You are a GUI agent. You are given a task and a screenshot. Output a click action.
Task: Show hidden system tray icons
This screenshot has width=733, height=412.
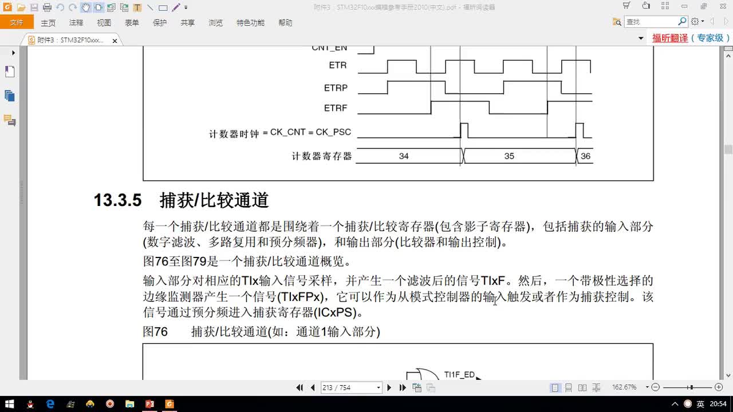point(676,404)
